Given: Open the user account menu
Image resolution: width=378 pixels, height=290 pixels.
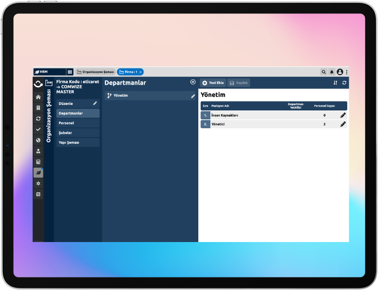Looking at the screenshot, I should (x=339, y=72).
